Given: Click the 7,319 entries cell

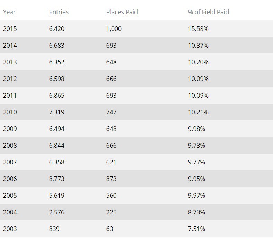Looking at the screenshot, I should (57, 112).
